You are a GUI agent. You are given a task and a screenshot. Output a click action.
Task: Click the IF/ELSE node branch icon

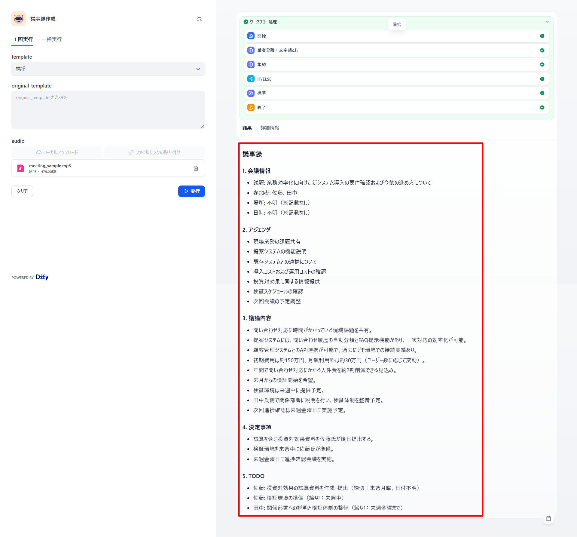251,79
